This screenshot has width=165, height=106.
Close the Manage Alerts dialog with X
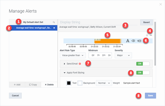[x=161, y=4]
